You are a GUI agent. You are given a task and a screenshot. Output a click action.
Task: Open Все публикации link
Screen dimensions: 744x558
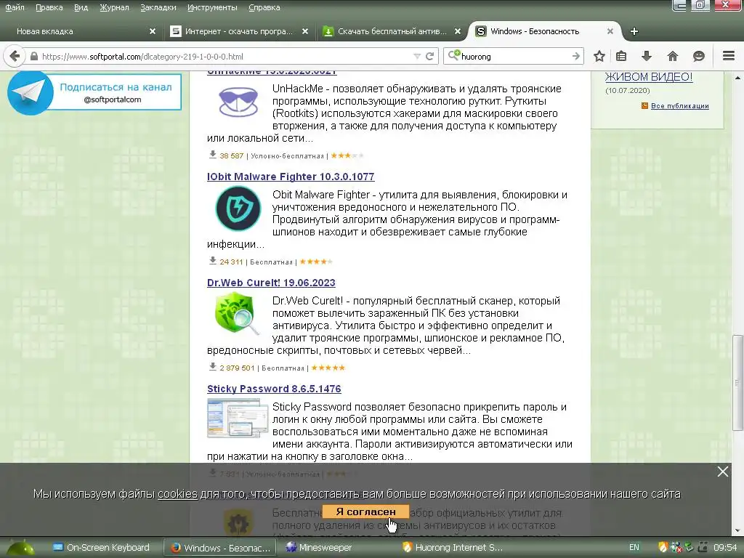click(679, 106)
